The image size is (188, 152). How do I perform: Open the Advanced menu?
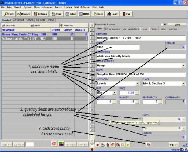pyautogui.click(x=47, y=8)
